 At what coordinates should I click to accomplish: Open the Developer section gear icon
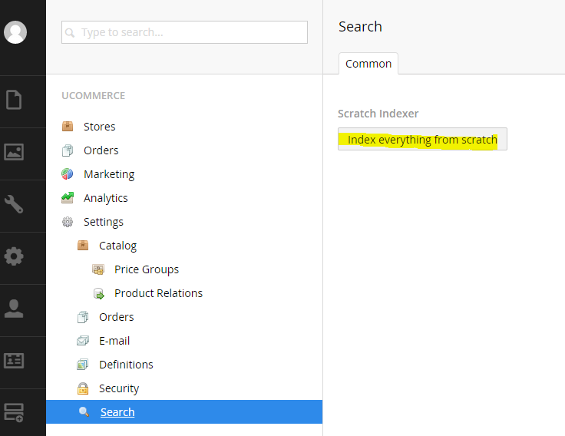pos(14,256)
